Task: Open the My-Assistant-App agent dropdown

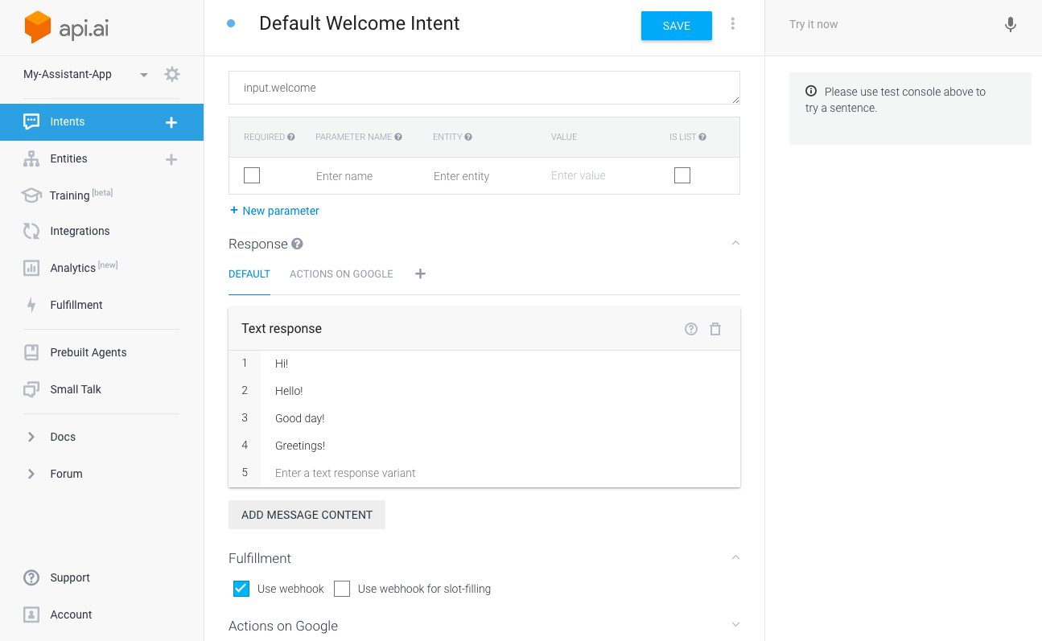Action: point(143,73)
